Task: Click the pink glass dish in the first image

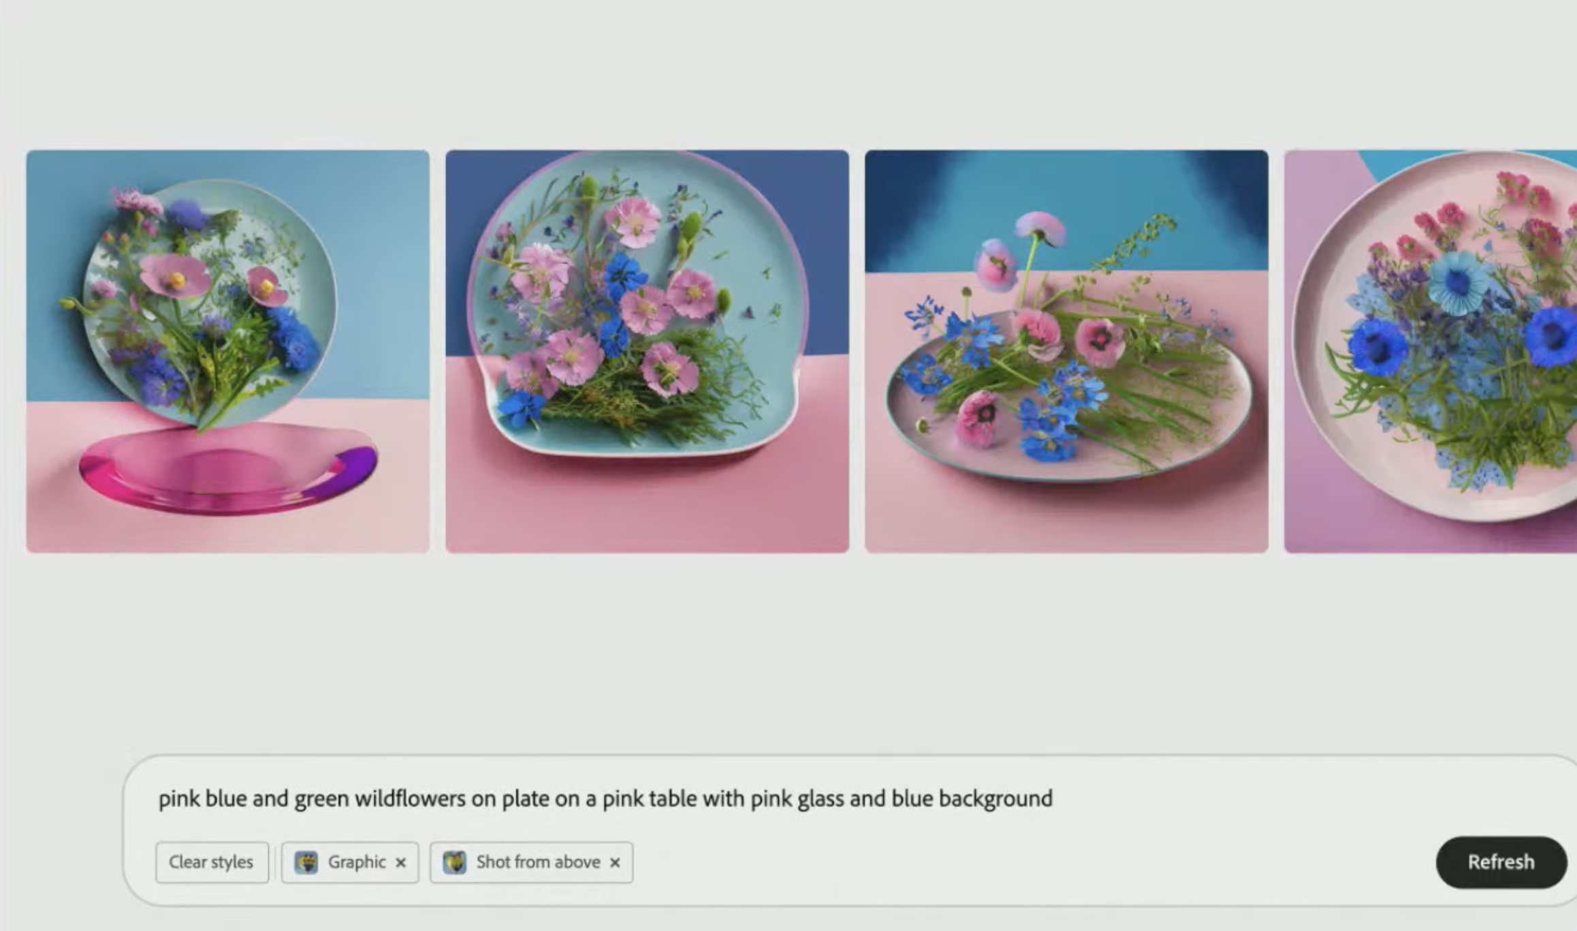Action: (227, 470)
